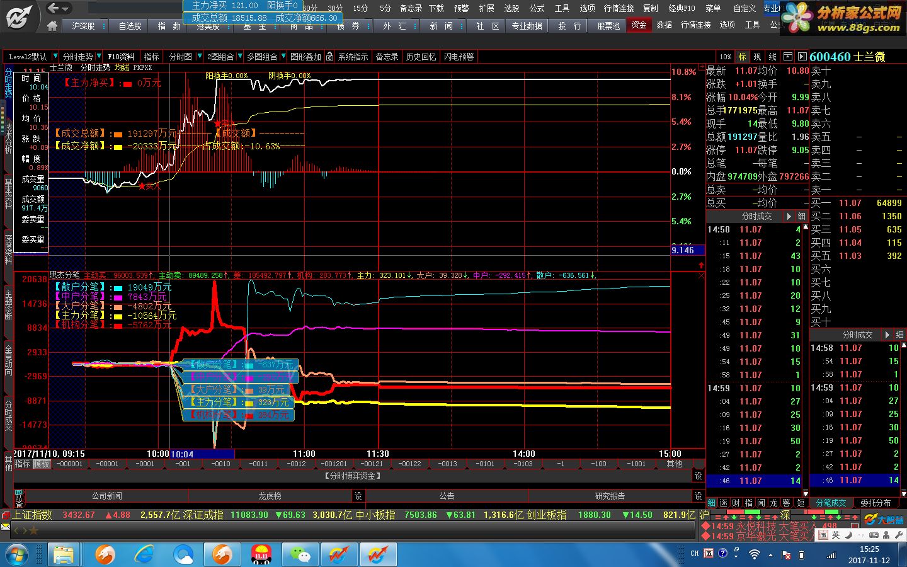
Task: Expand the 分时走势 dropdown arrow
Action: click(100, 57)
